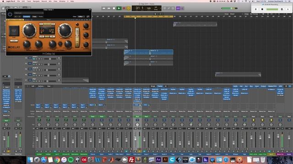Viewport: 293px width, 164px height.
Task: Switch mixer to Tracks view
Action: point(160,86)
